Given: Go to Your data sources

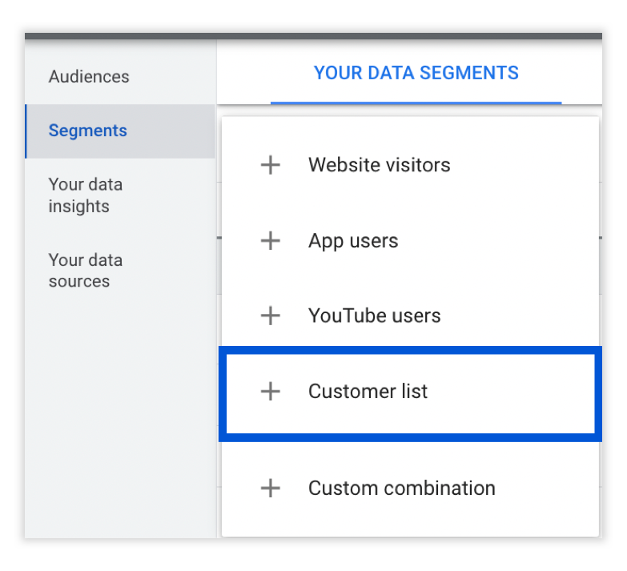Looking at the screenshot, I should click(x=85, y=271).
